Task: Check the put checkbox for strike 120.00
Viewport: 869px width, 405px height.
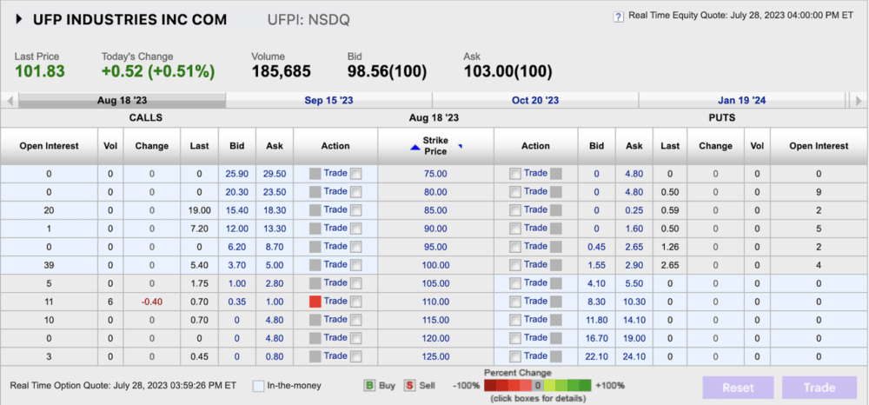Action: 515,339
